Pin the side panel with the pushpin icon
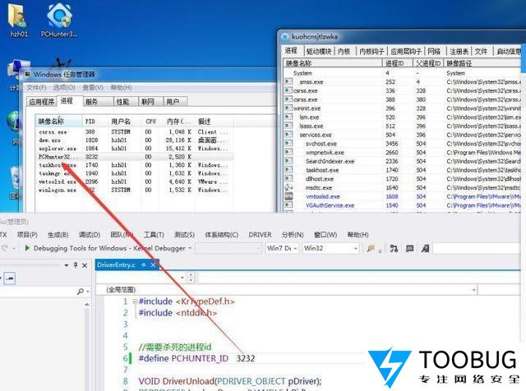Screen dimensions: 526x391 (76, 265)
